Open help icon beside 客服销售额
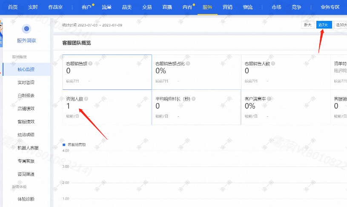 point(90,63)
